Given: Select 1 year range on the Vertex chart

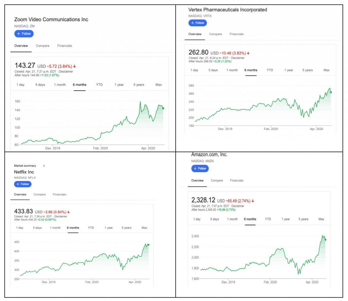Looking at the screenshot, I should pyautogui.click(x=289, y=70).
